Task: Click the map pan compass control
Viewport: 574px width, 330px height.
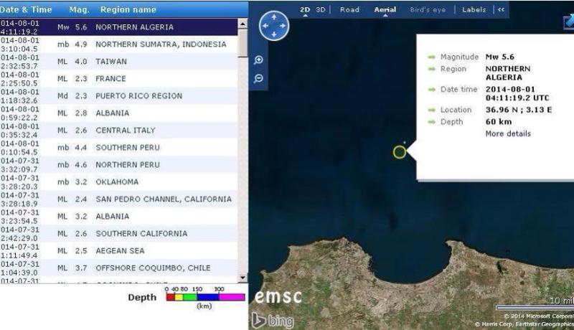Action: coord(273,26)
